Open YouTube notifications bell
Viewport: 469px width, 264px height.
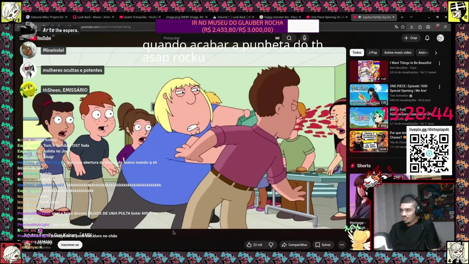click(x=427, y=38)
